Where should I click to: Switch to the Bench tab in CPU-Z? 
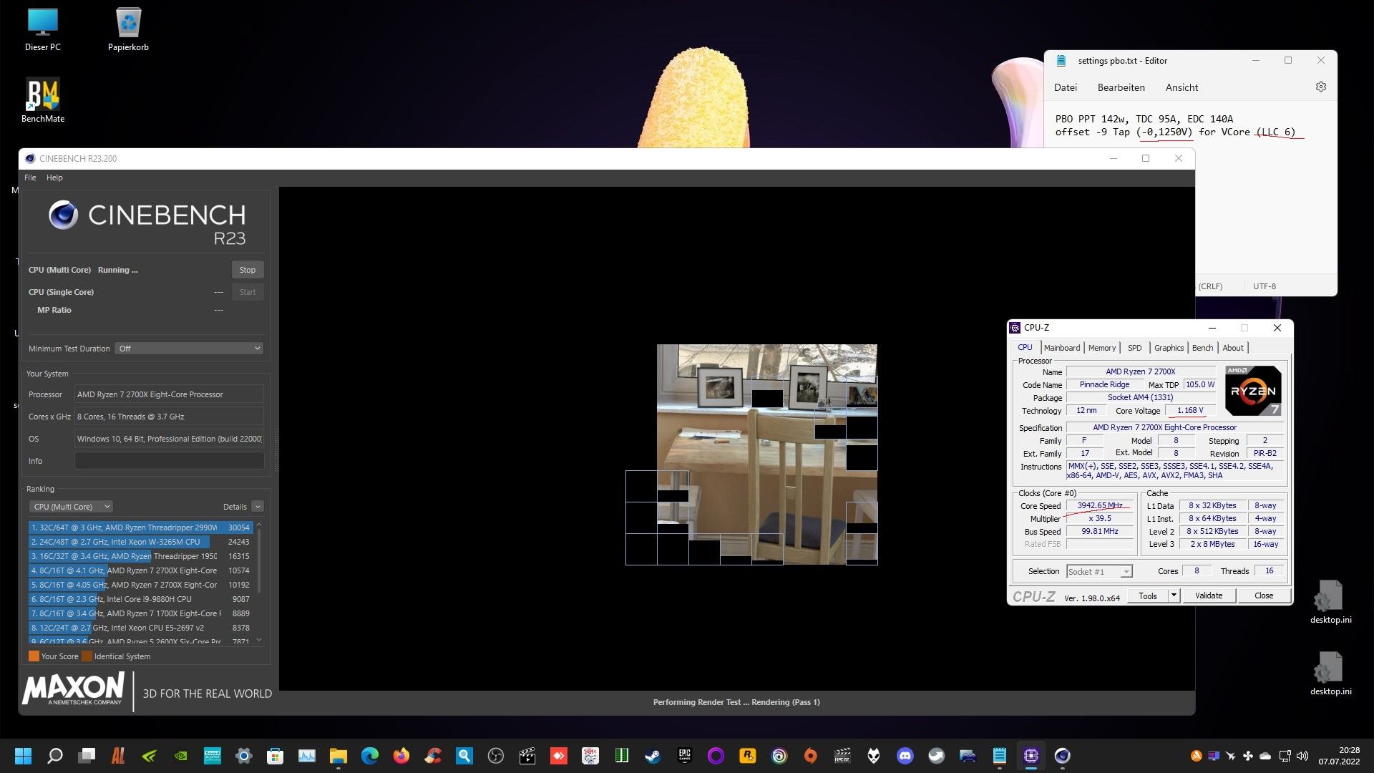(x=1202, y=348)
